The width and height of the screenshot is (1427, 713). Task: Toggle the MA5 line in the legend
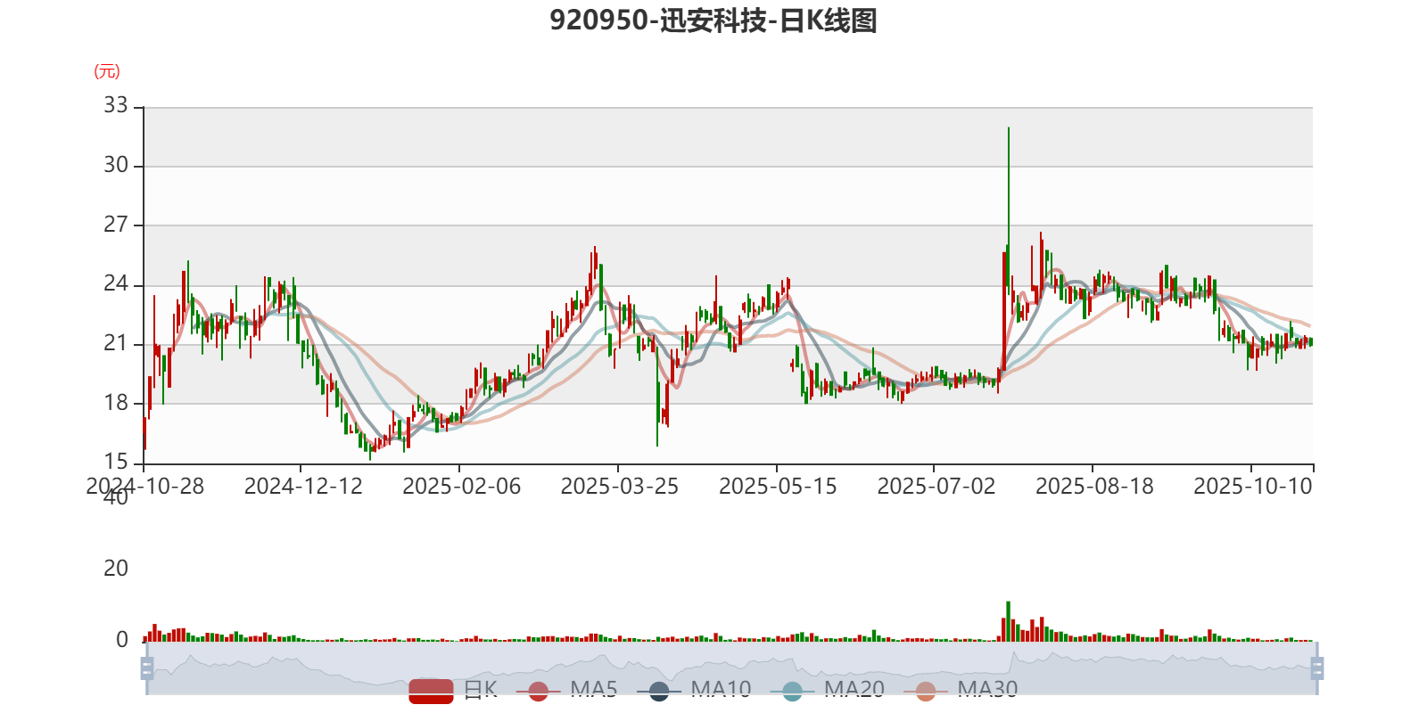click(566, 690)
